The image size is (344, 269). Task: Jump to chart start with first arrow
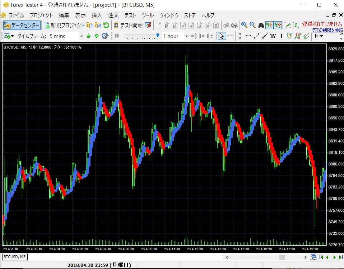[321, 257]
